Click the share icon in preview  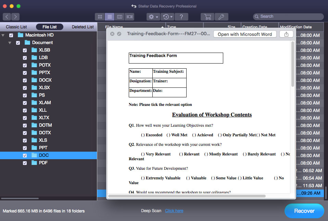pos(286,34)
